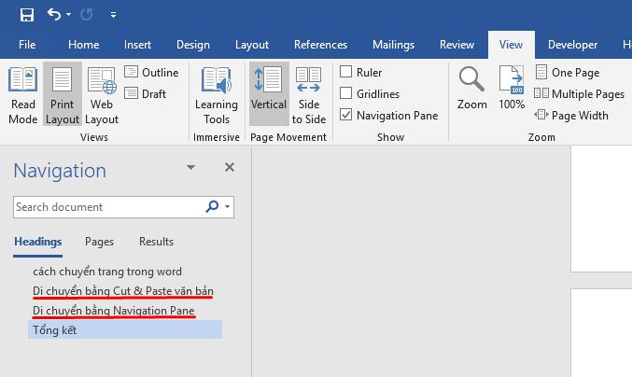Image resolution: width=632 pixels, height=377 pixels.
Task: Open the References tab
Action: pyautogui.click(x=320, y=45)
